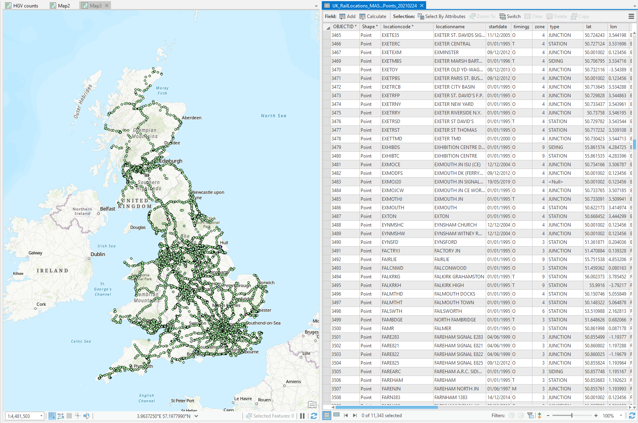This screenshot has height=423, width=638.
Task: Show only selected records view
Action: tap(337, 416)
